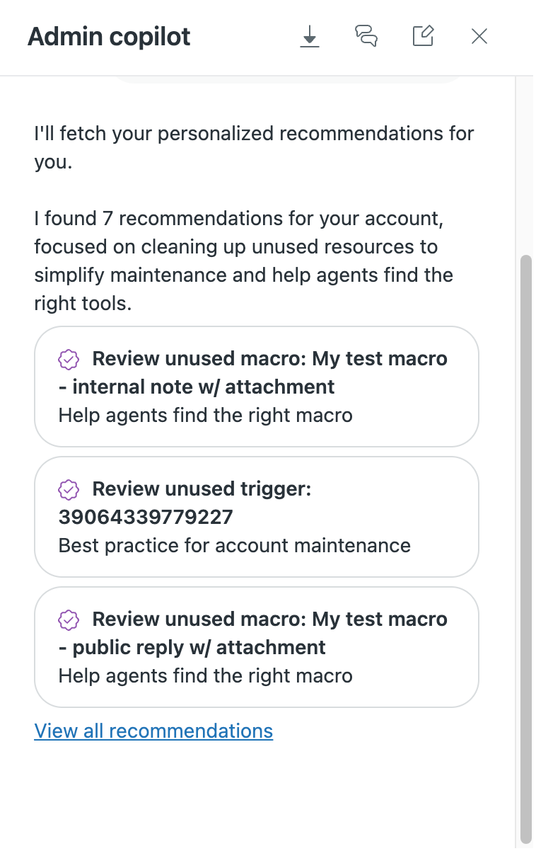
Task: Click the download conversation icon
Action: click(309, 36)
